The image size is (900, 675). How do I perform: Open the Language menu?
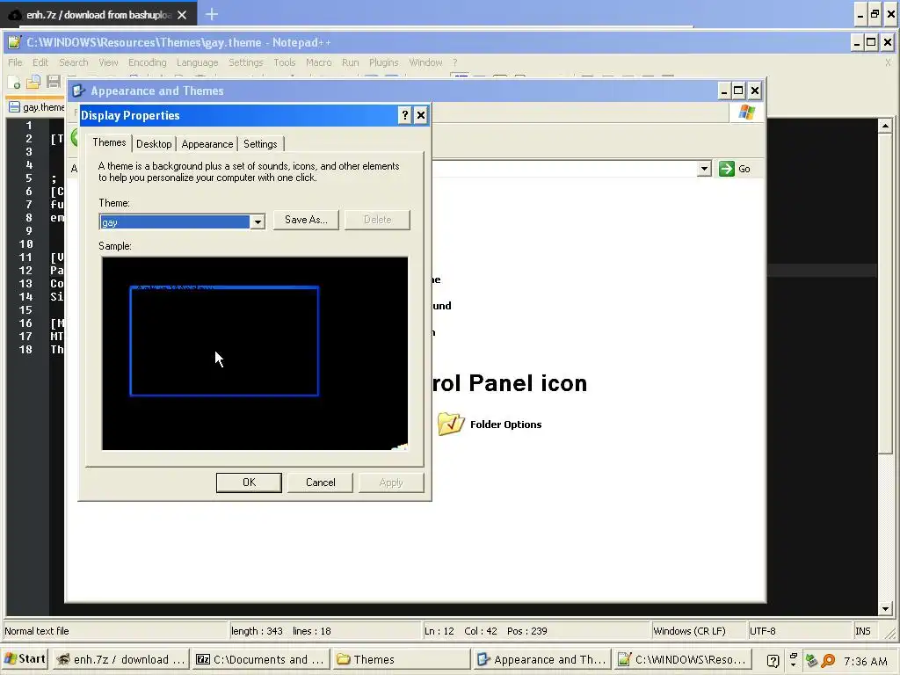point(197,62)
